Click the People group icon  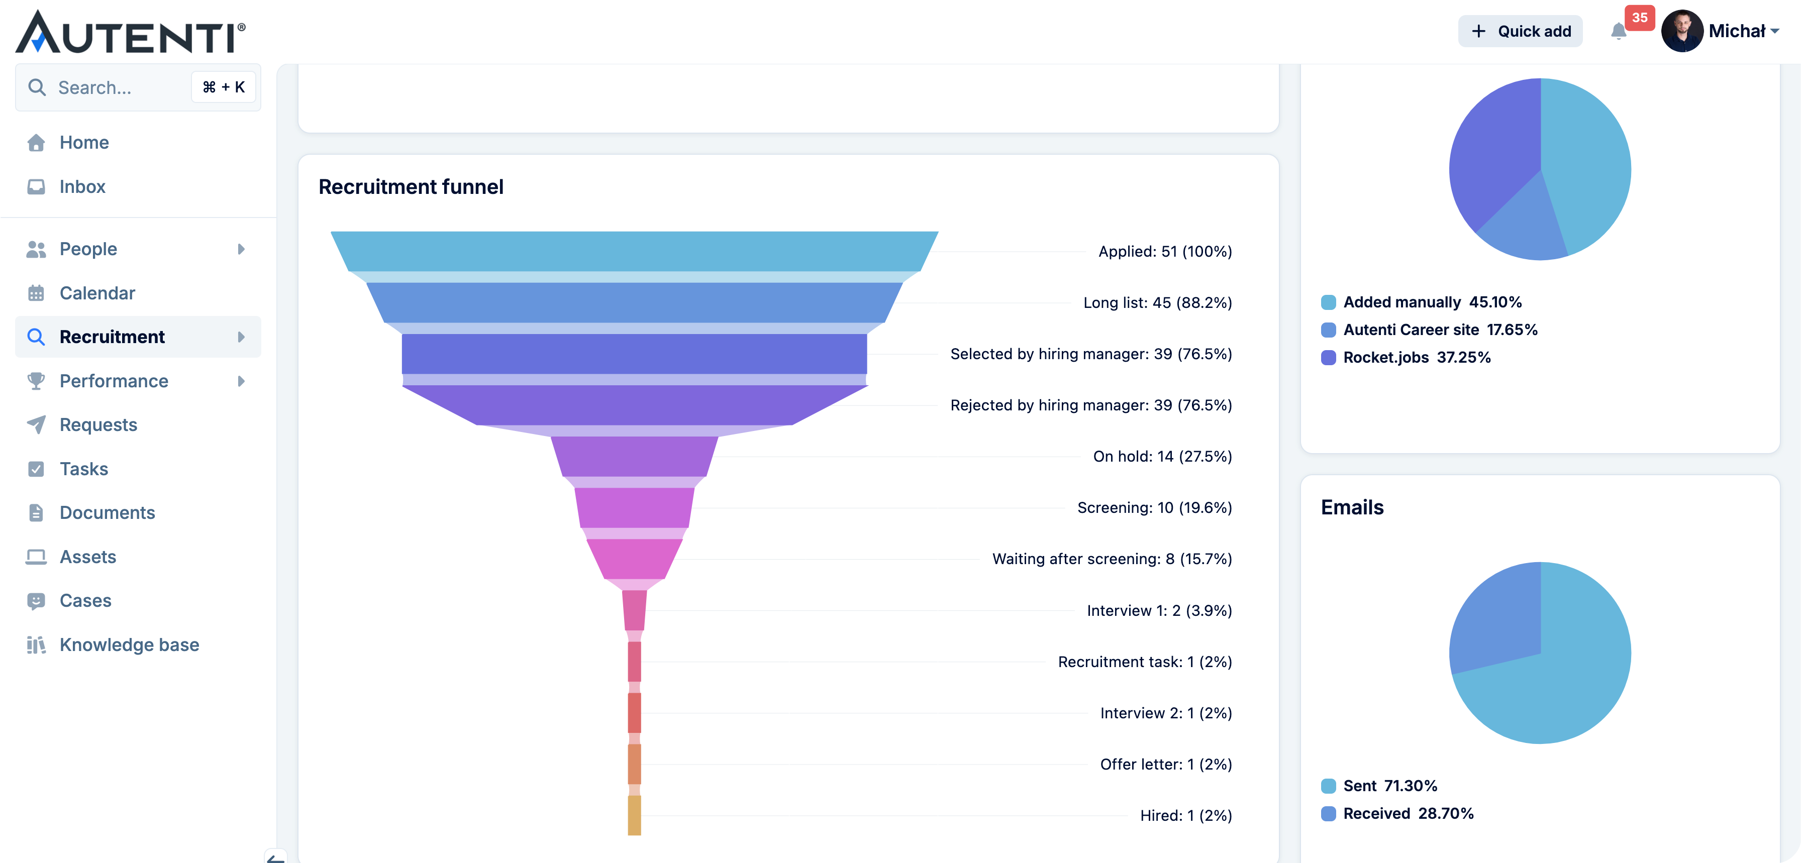pos(36,249)
